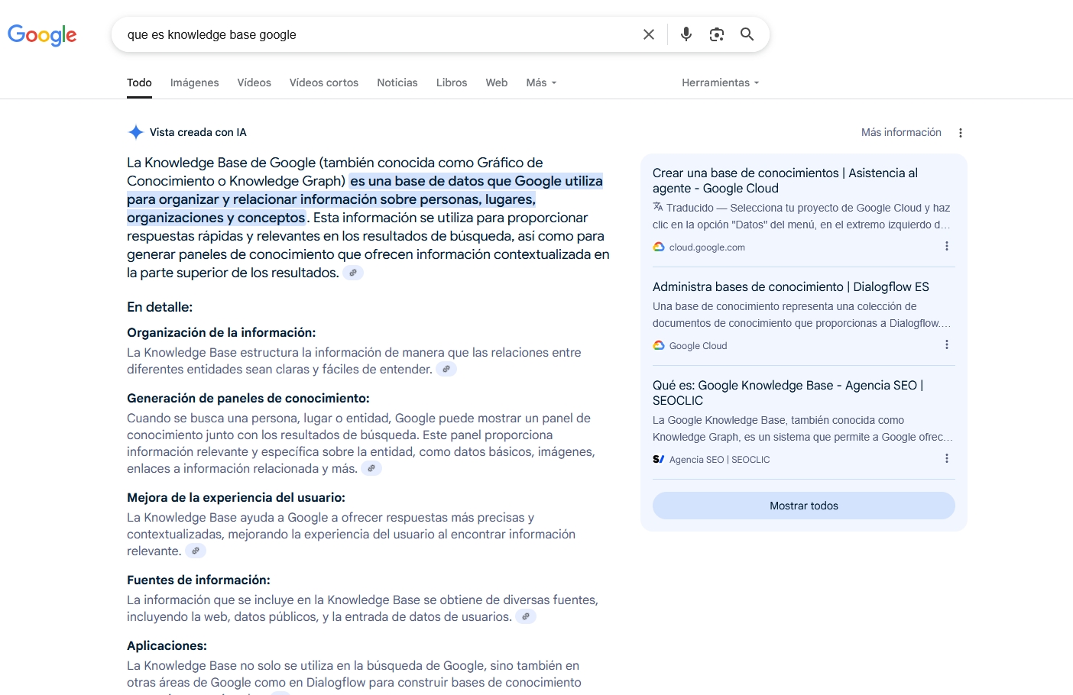Click the Aplicaciones: heading
Viewport: 1073px width, 695px height.
tap(167, 645)
